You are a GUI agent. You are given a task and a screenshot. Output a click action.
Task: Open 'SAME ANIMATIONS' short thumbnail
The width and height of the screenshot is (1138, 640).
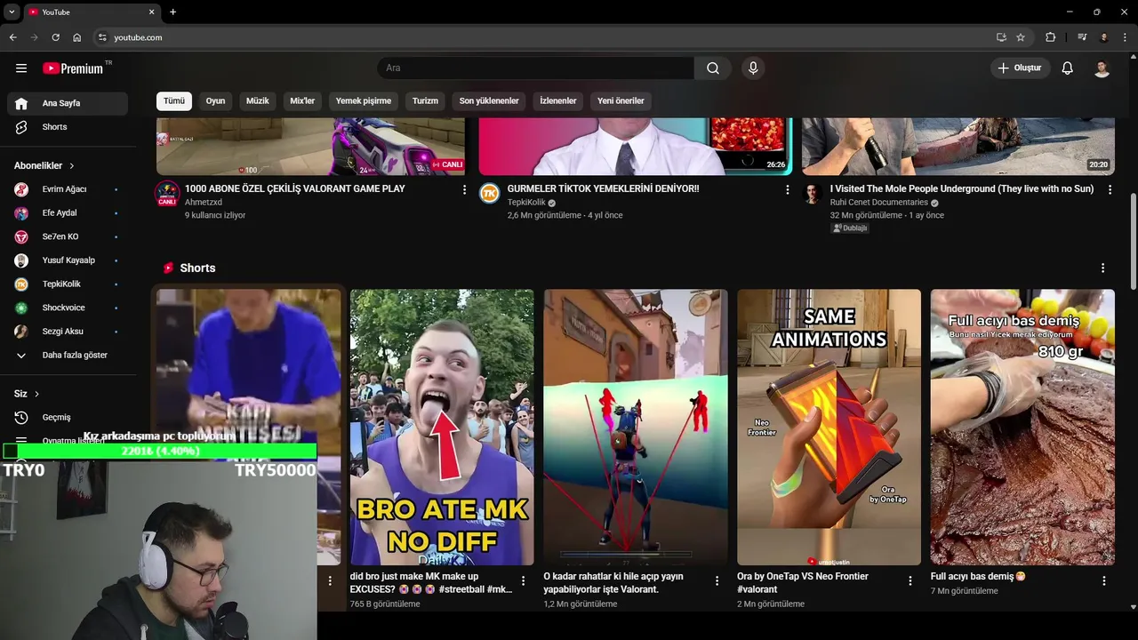tap(829, 427)
